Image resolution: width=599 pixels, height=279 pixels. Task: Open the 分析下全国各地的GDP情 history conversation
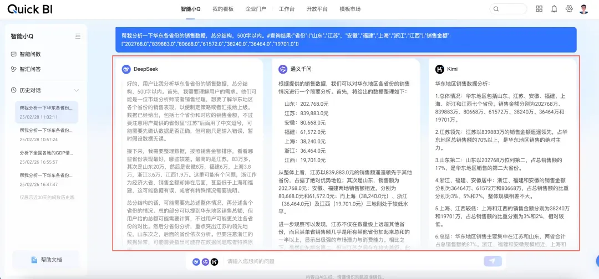tap(47, 157)
